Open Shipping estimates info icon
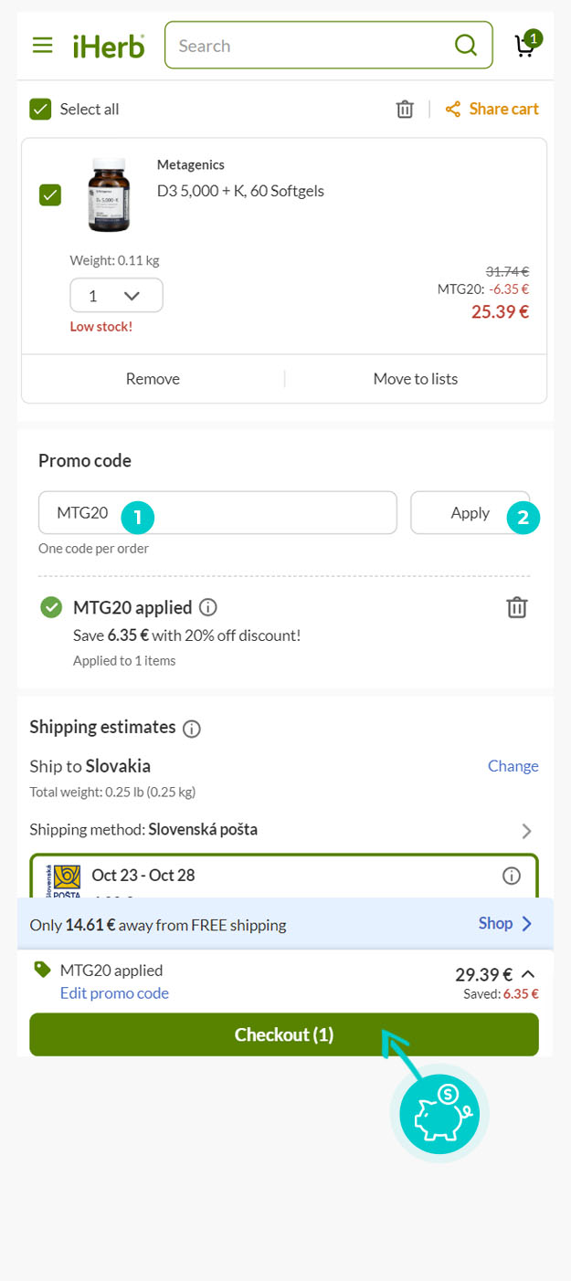571x1281 pixels. pos(192,729)
